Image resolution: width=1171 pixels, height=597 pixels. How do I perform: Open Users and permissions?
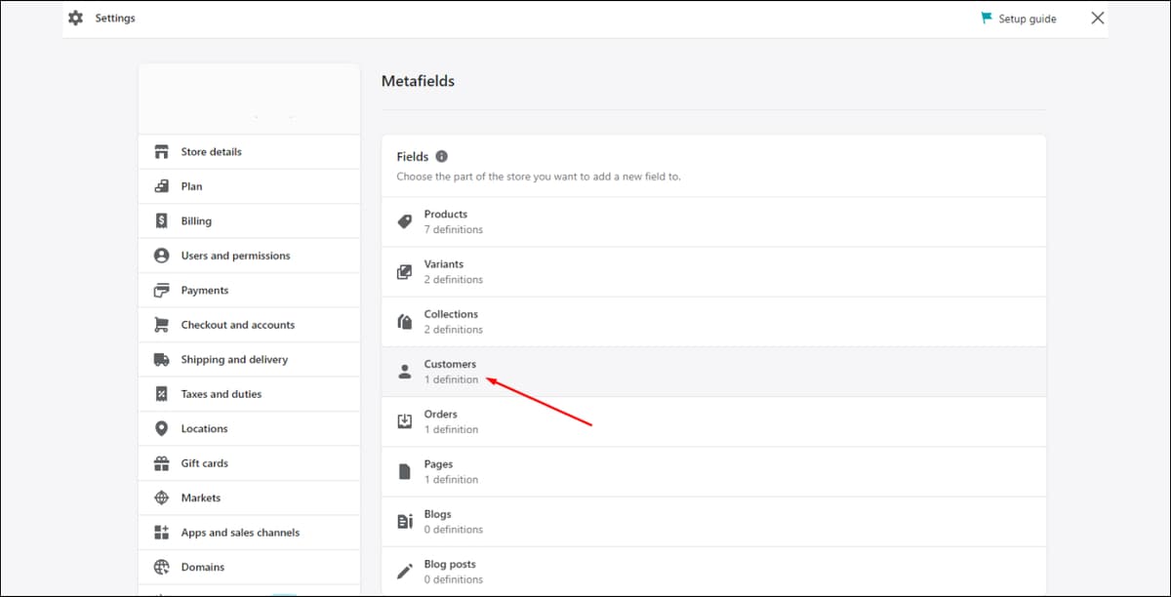tap(249, 256)
